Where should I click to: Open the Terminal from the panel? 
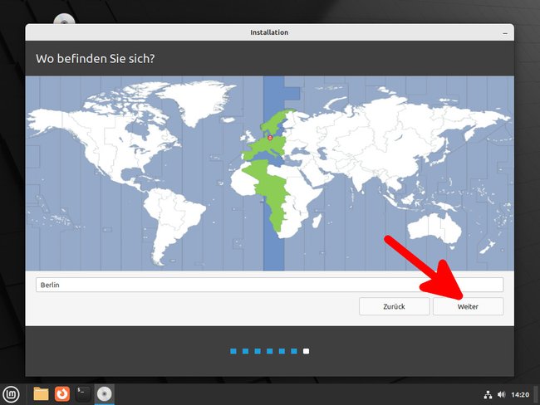click(83, 394)
